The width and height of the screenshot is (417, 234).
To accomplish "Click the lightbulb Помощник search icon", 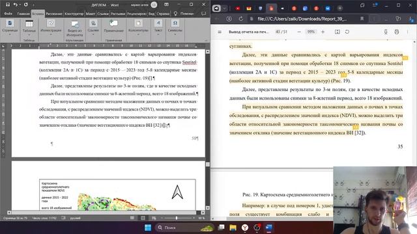I will pyautogui.click(x=175, y=14).
